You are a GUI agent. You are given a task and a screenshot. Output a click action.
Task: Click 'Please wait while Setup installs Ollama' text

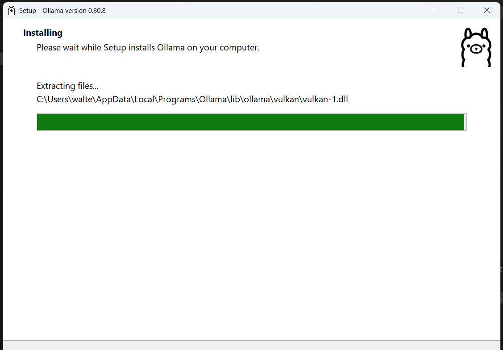point(148,47)
